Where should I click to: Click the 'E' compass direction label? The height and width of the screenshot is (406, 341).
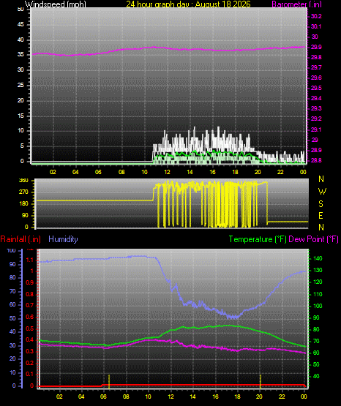click(x=321, y=215)
